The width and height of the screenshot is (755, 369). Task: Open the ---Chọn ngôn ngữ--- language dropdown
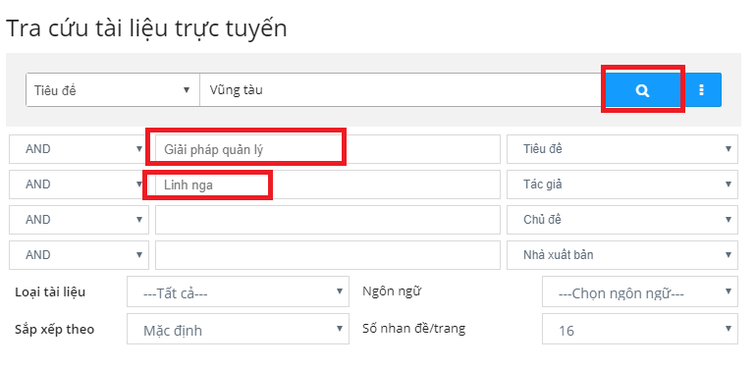(640, 291)
